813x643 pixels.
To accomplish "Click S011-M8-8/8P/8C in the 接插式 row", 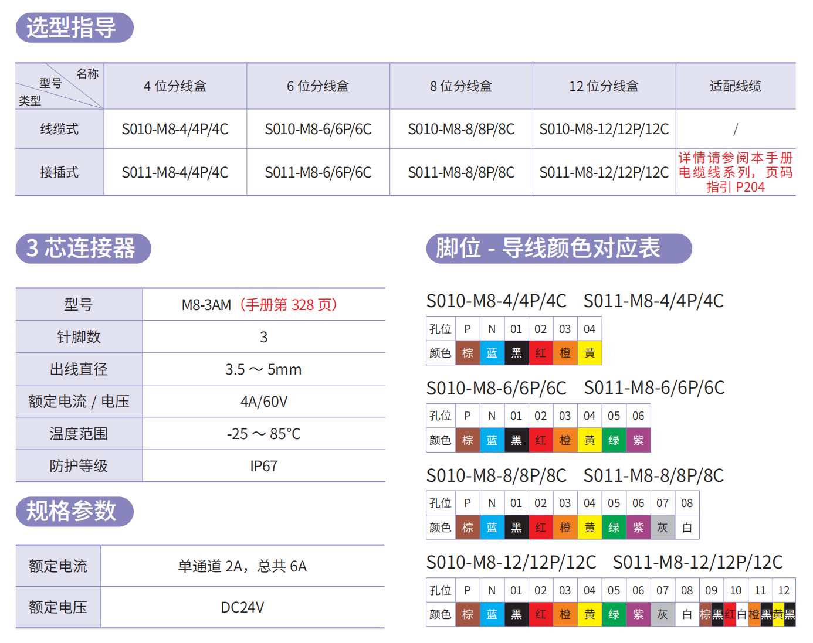I will click(x=461, y=172).
